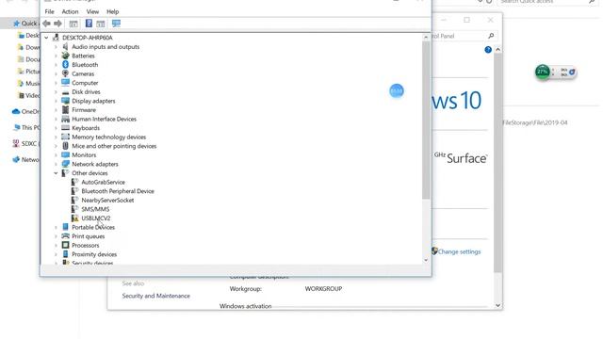Viewport: 603px width, 339px height.
Task: Click the DESKTOP-AHRP60A computer icon
Action: click(57, 38)
